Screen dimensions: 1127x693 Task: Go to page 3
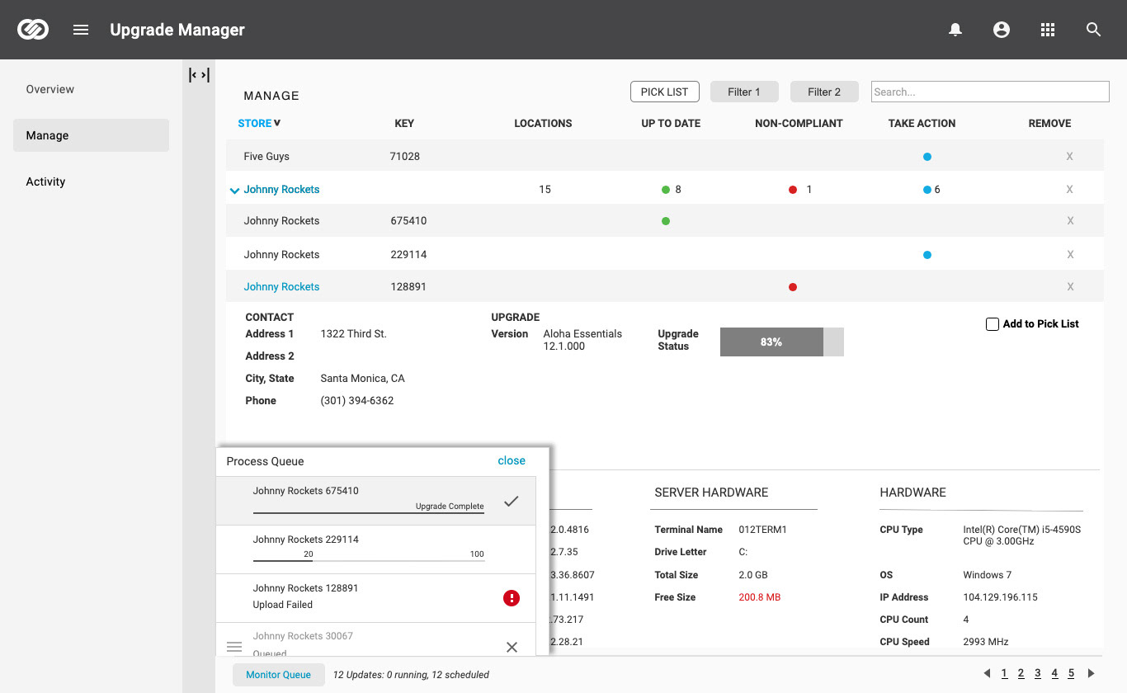[x=1038, y=673]
